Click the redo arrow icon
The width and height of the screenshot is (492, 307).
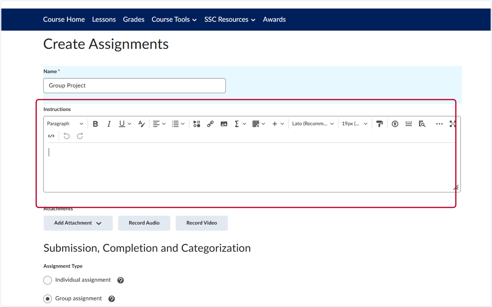[80, 136]
